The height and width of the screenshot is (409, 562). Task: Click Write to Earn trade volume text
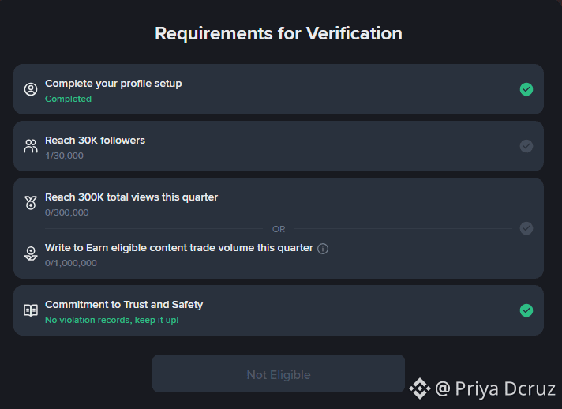tap(179, 248)
